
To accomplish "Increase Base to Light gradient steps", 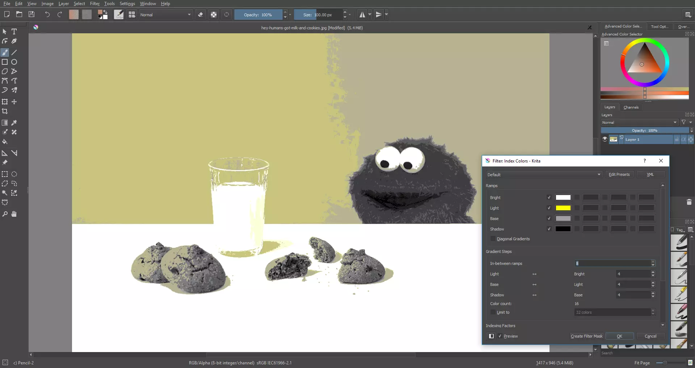I will tap(653, 283).
